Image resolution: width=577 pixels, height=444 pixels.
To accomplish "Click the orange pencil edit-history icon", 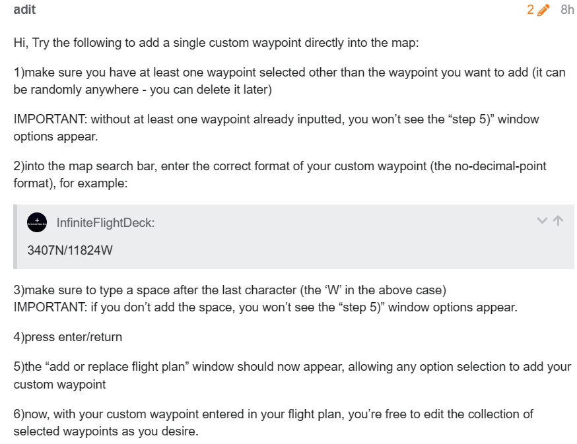I will [543, 10].
